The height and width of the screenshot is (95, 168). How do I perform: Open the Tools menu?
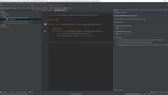tap(34, 3)
